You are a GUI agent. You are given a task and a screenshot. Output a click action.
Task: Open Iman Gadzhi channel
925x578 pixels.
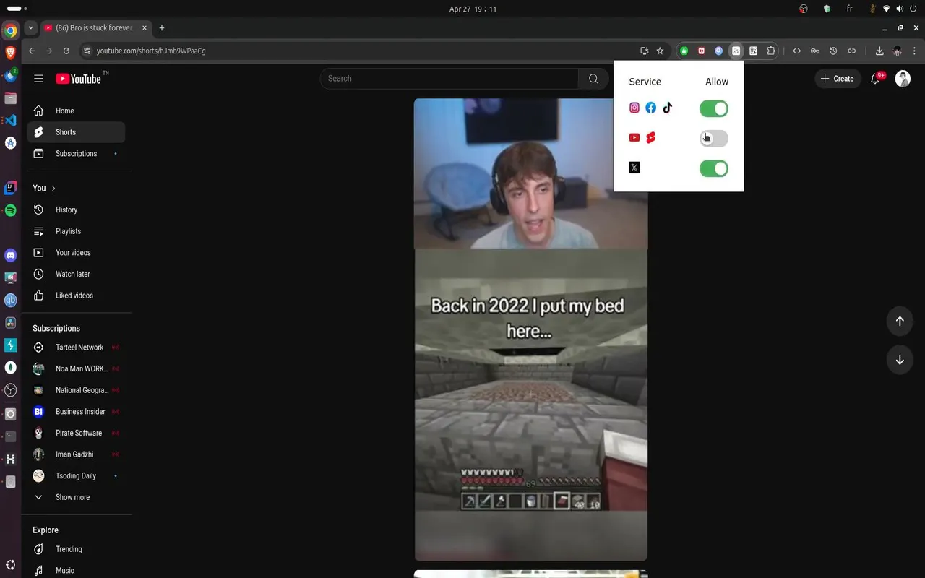(x=77, y=454)
